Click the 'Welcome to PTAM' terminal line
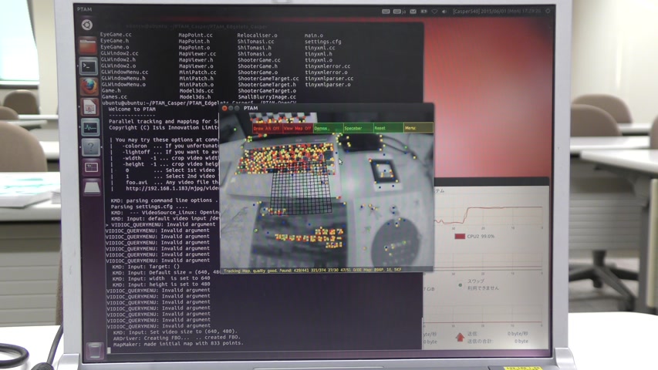 pyautogui.click(x=132, y=109)
